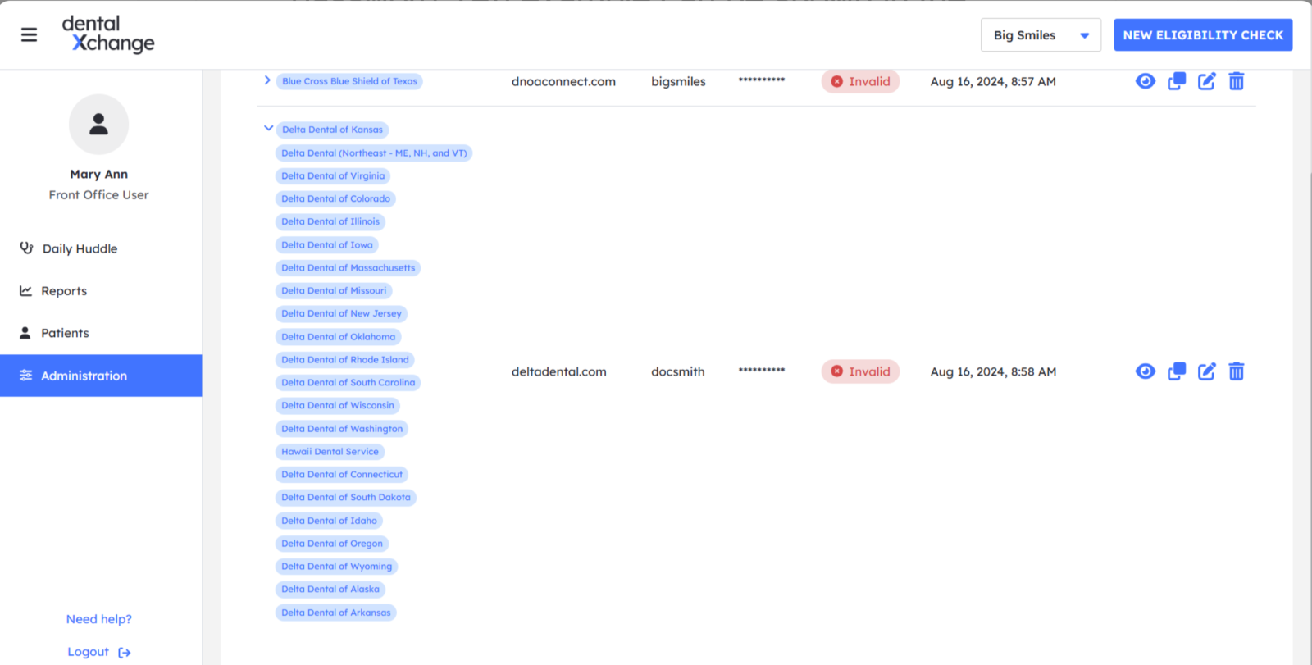Click the Patients person icon
This screenshot has width=1312, height=665.
(x=25, y=333)
